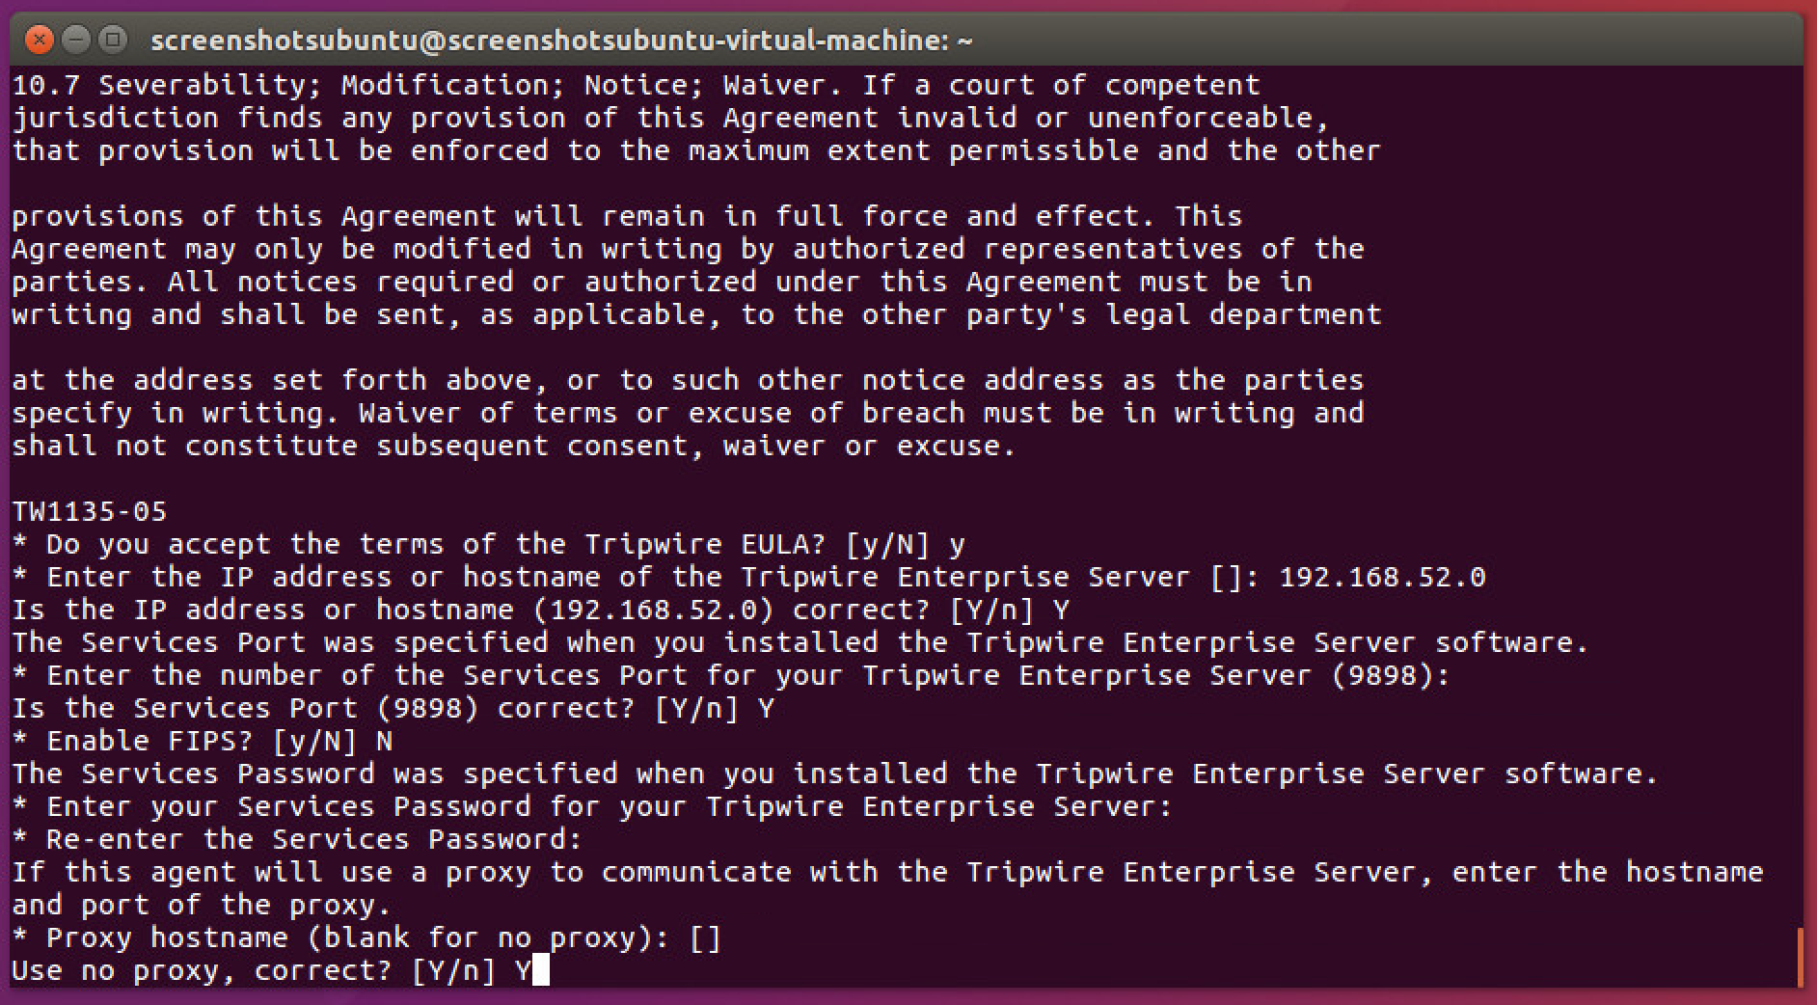
Task: Click the empty brackets after Proxy hostname prompt
Action: click(705, 937)
